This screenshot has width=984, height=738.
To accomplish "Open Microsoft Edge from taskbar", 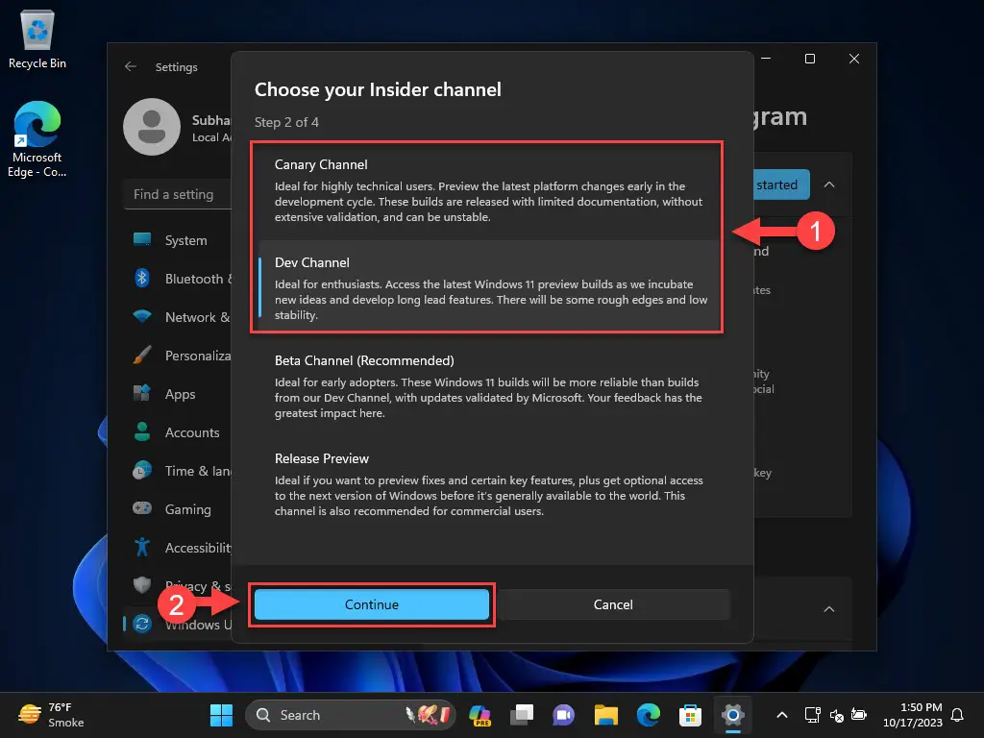I will [648, 715].
